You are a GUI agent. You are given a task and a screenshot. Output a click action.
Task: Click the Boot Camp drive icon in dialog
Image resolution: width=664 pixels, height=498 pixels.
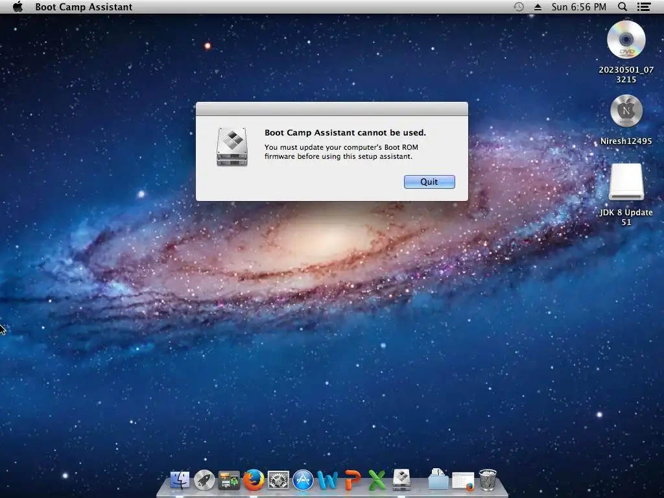[x=231, y=147]
